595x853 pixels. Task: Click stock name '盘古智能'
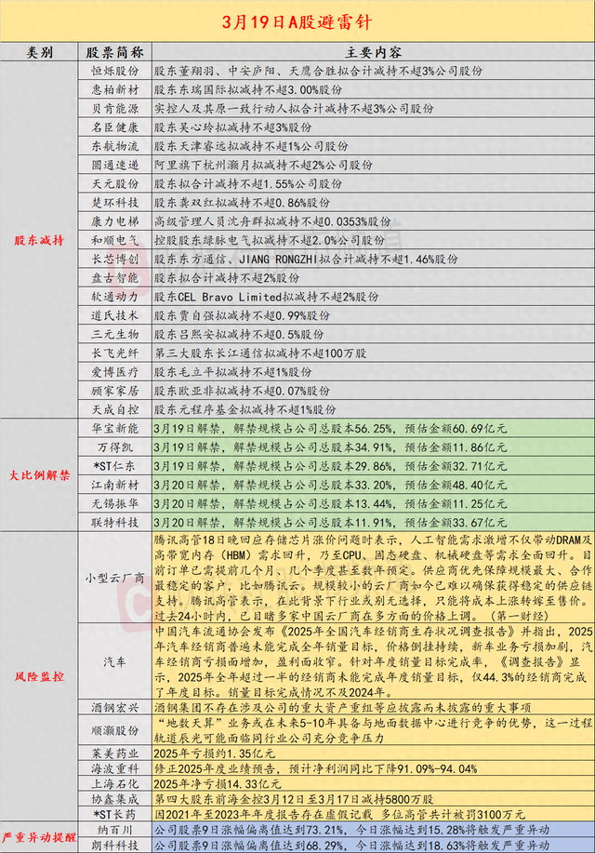coord(114,278)
